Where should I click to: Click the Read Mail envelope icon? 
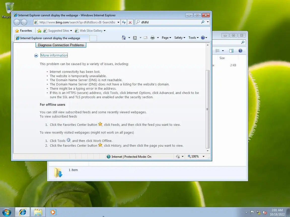tap(146, 38)
